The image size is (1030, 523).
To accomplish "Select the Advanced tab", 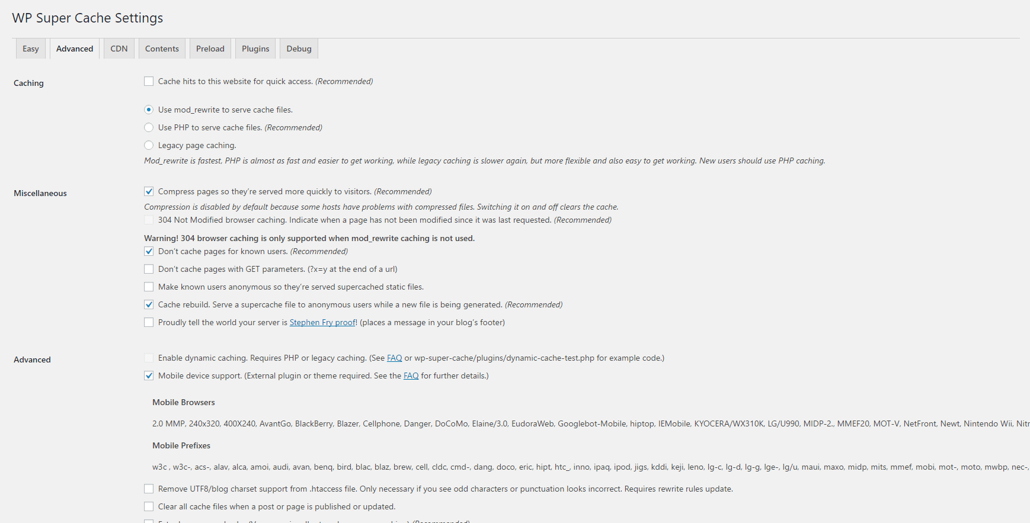I will tap(75, 49).
